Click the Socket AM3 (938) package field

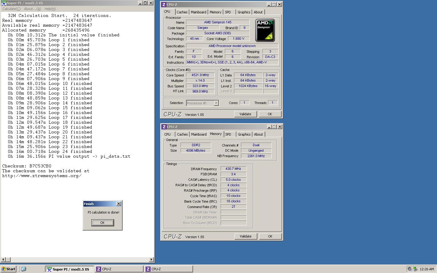[x=218, y=33]
